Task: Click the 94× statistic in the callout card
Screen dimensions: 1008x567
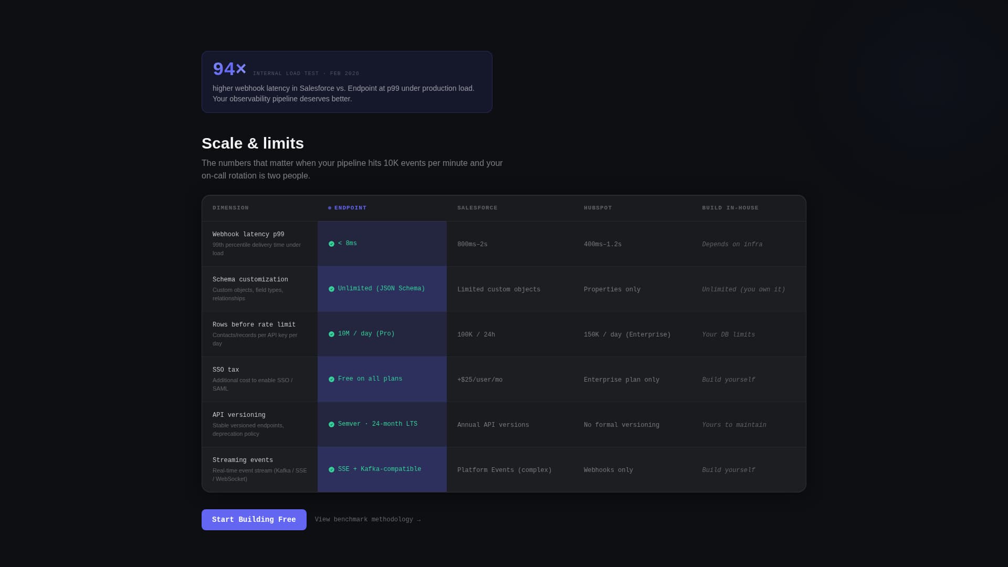Action: pyautogui.click(x=229, y=68)
